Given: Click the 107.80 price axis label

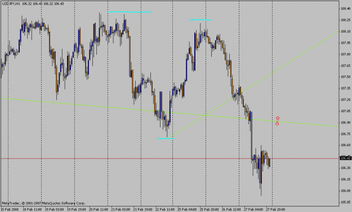Looking at the screenshot, I should pyautogui.click(x=345, y=54).
